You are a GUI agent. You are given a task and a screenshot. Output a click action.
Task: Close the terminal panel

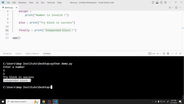180,53
